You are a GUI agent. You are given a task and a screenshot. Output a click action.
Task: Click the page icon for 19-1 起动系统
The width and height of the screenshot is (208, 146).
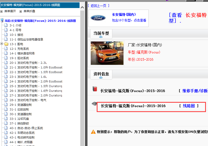pos(6,58)
